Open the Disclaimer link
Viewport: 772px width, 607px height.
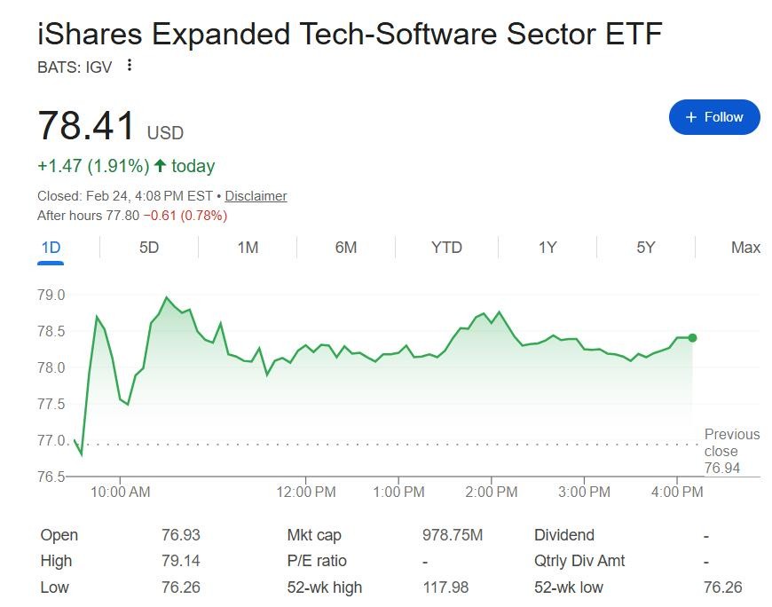256,196
